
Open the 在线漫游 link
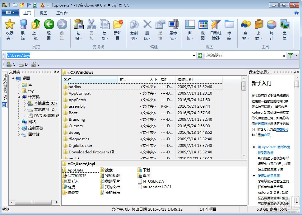point(261,124)
